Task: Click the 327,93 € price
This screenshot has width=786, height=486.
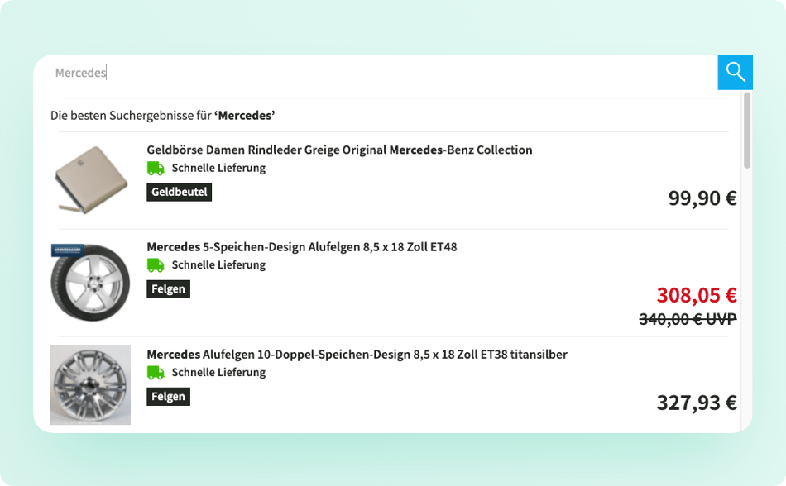Action: tap(697, 403)
